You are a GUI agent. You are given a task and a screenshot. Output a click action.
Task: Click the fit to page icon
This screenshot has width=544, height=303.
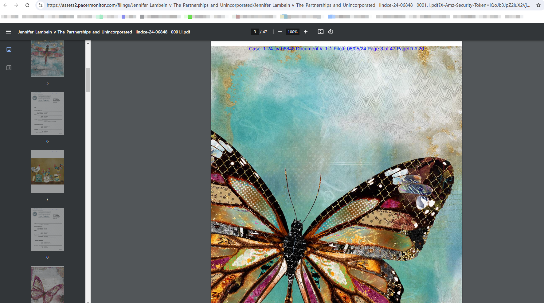point(320,32)
